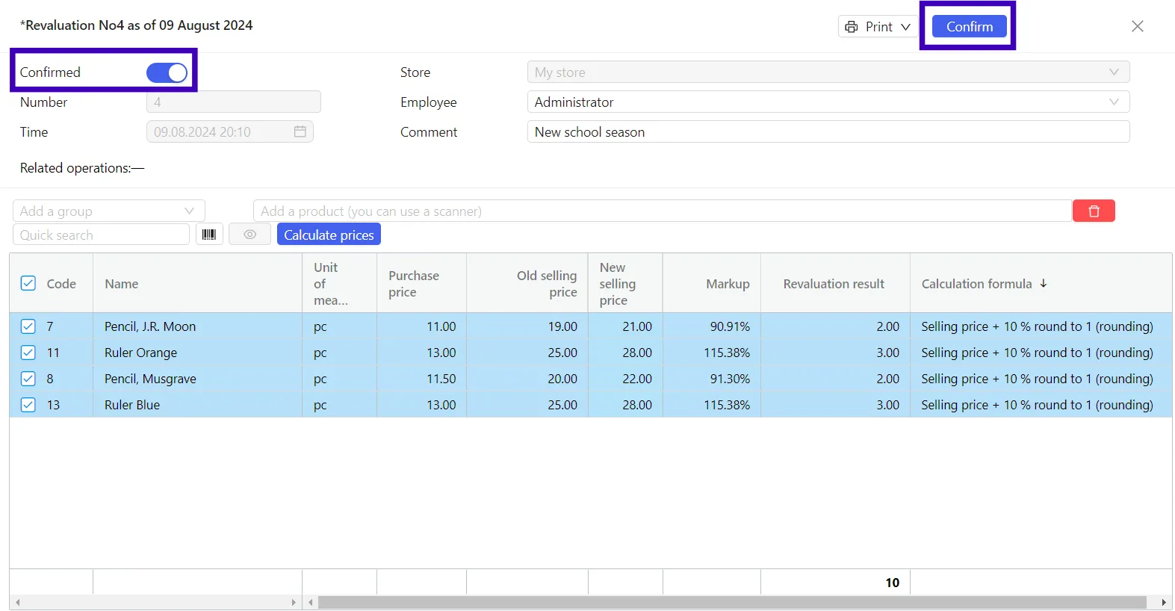Click the Name column header

197,284
